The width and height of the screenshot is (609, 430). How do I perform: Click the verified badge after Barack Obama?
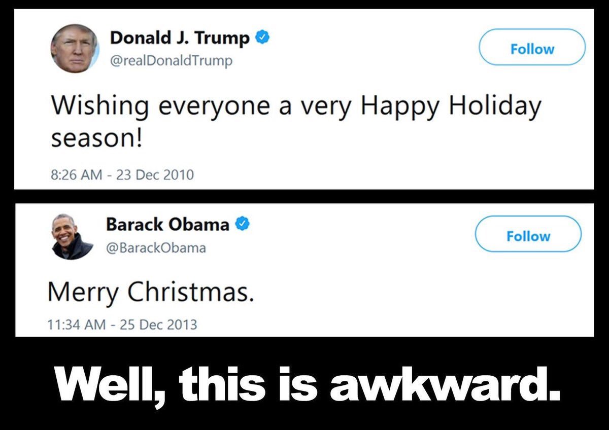point(243,224)
